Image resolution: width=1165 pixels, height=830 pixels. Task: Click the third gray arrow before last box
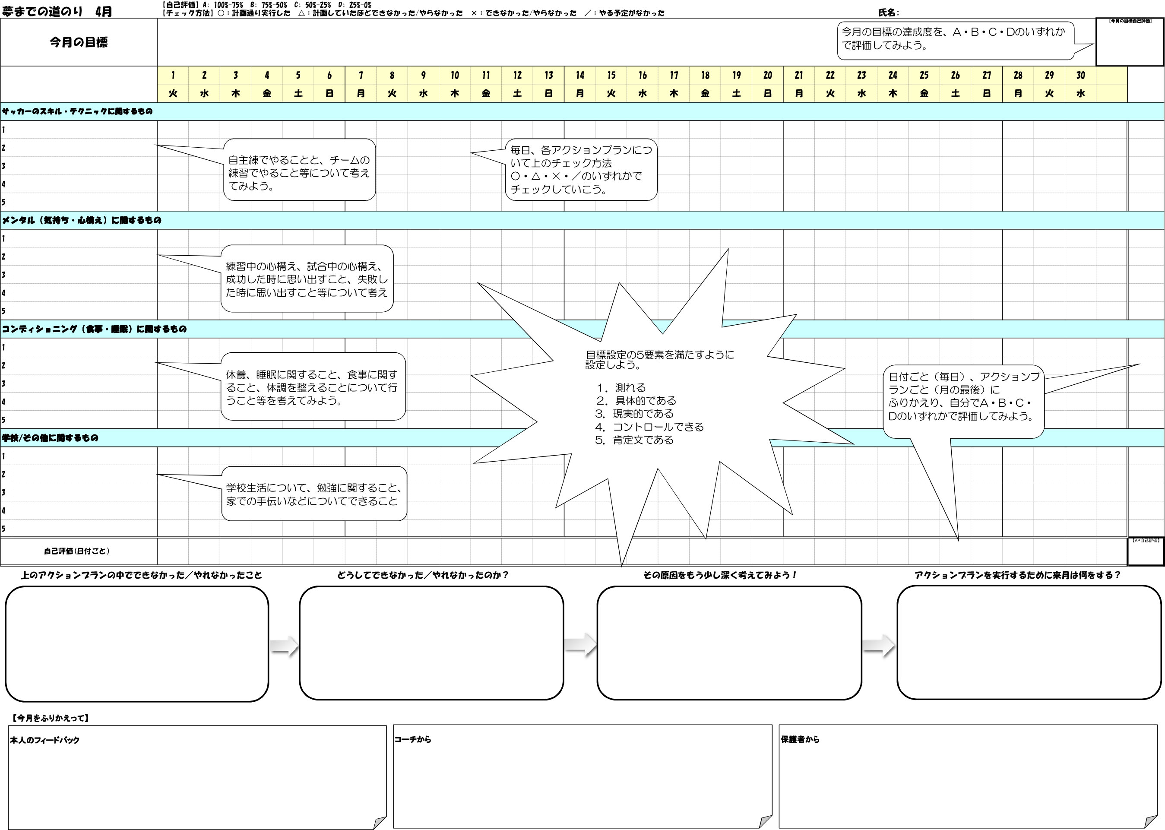(878, 646)
